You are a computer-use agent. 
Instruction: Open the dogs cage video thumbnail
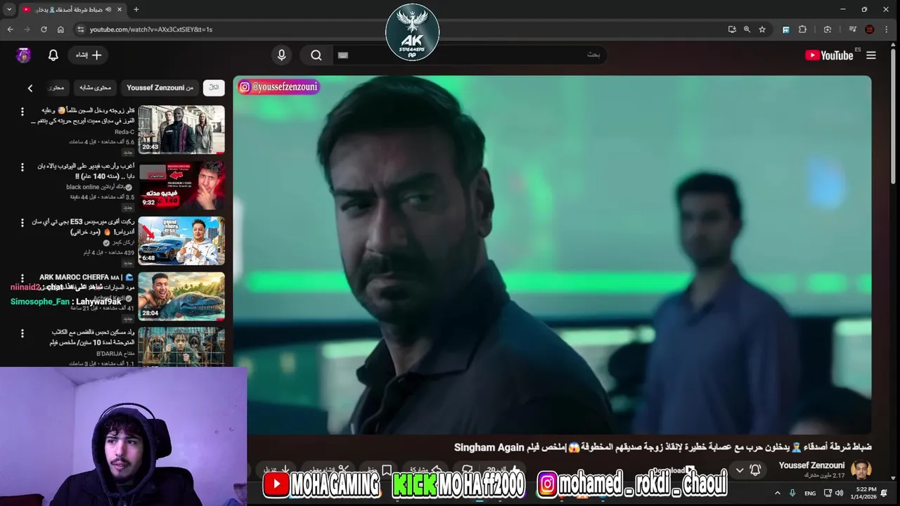point(181,346)
